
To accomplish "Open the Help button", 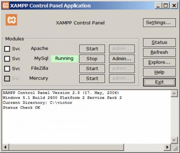I will (x=159, y=72).
